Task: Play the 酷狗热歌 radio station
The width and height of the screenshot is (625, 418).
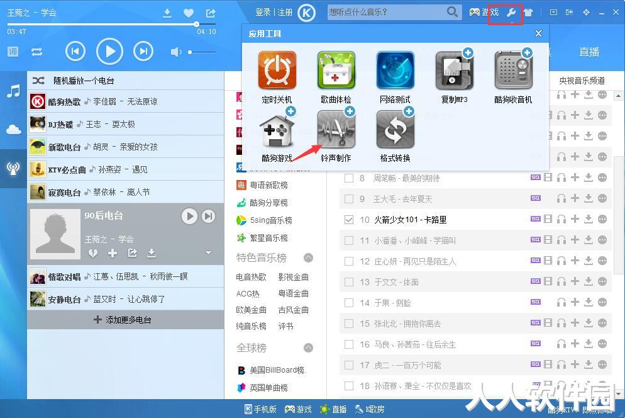Action: point(126,101)
